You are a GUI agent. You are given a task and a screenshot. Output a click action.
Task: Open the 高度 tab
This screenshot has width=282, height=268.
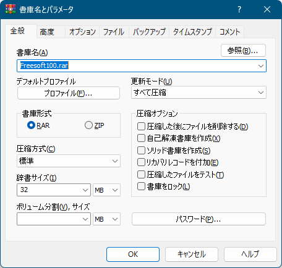click(x=51, y=32)
